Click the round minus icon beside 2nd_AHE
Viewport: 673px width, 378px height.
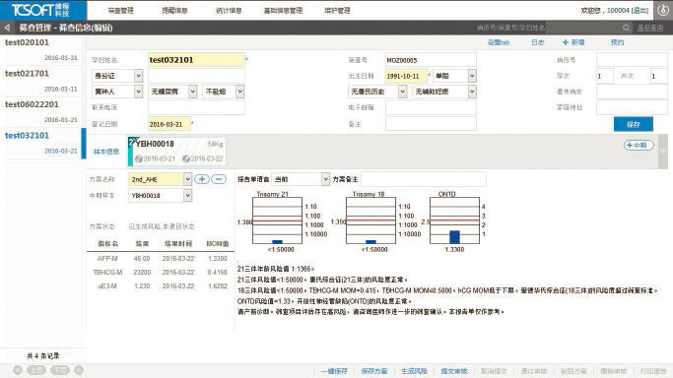pyautogui.click(x=219, y=179)
